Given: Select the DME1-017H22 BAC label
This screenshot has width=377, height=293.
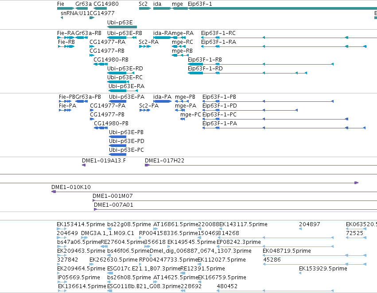Looking at the screenshot, I should 164,160.
